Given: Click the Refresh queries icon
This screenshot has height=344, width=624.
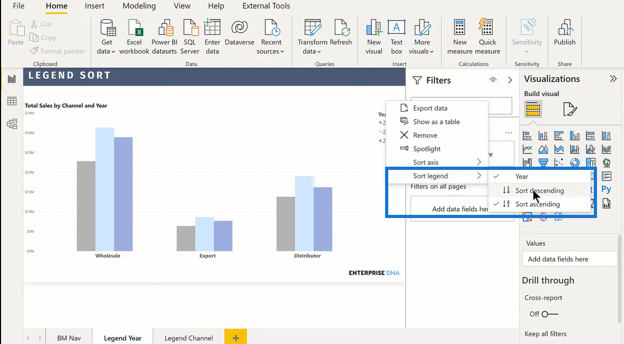Looking at the screenshot, I should point(342,28).
